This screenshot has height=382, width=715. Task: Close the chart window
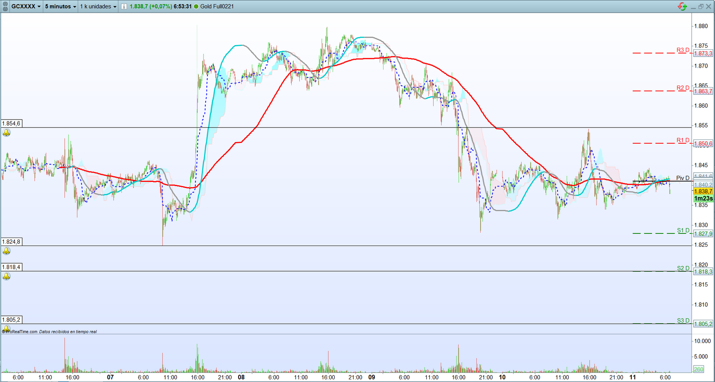point(708,6)
